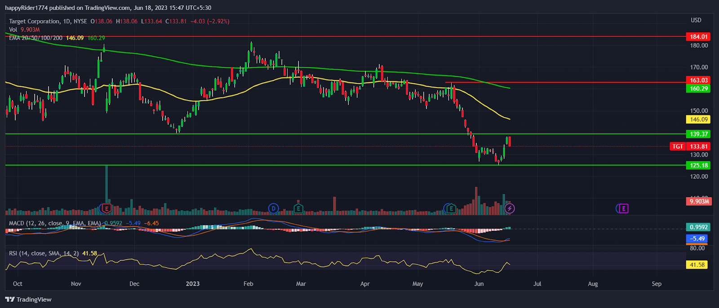Click the EMA value 146.09 in legend

pyautogui.click(x=75, y=38)
